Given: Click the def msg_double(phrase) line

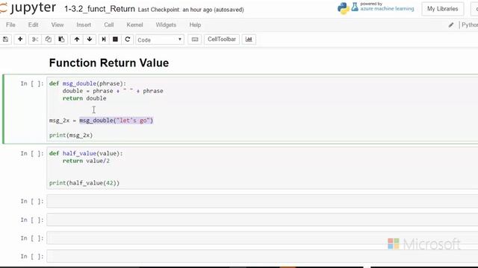Looking at the screenshot, I should point(87,83).
